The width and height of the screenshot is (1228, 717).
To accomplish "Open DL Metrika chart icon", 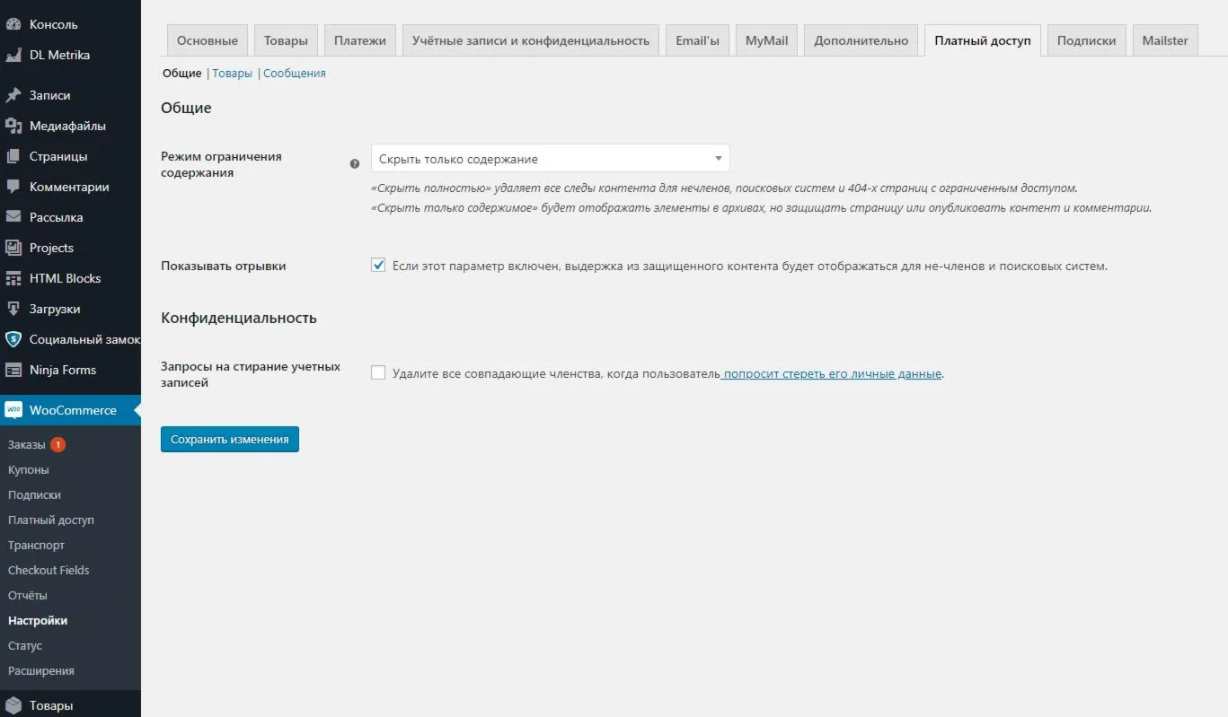I will click(x=13, y=55).
